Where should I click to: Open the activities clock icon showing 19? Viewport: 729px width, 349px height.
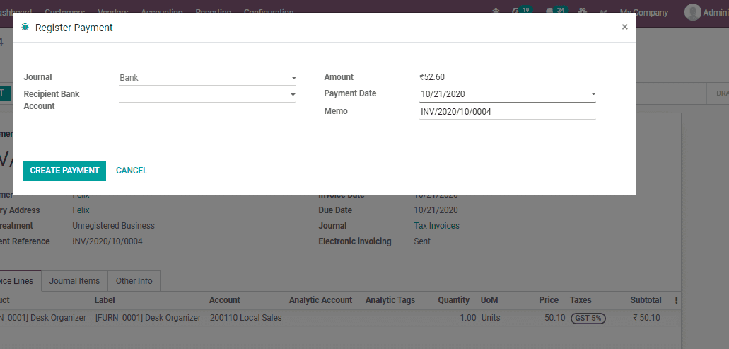click(x=522, y=11)
